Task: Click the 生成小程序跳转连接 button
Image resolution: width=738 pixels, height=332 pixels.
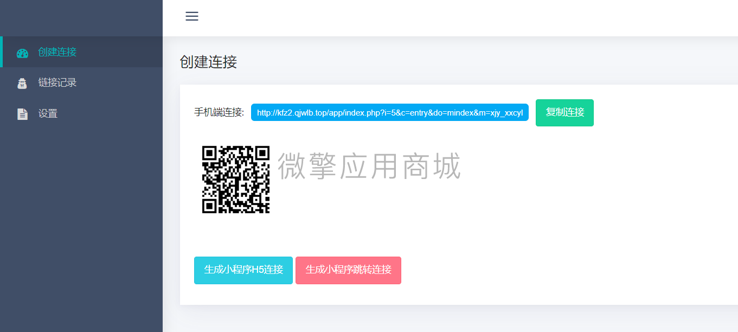Action: (x=348, y=270)
